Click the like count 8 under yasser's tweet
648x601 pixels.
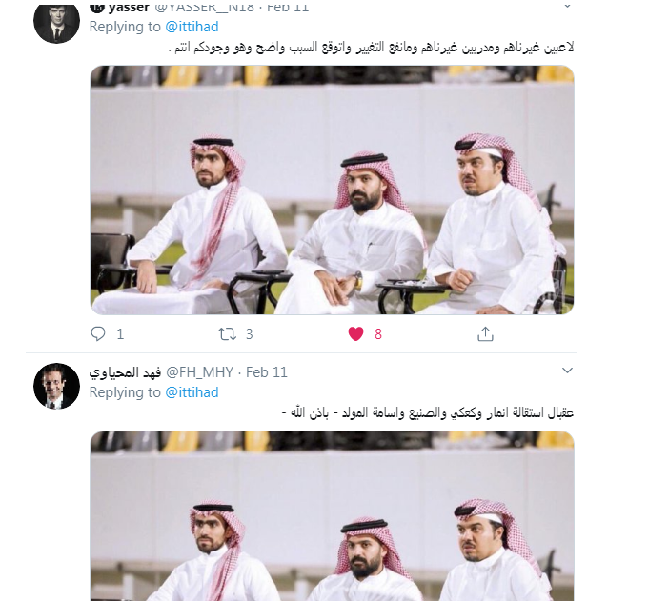[378, 333]
